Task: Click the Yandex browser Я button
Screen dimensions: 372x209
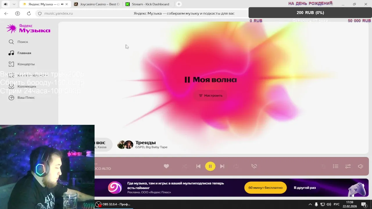Action: 17,13
